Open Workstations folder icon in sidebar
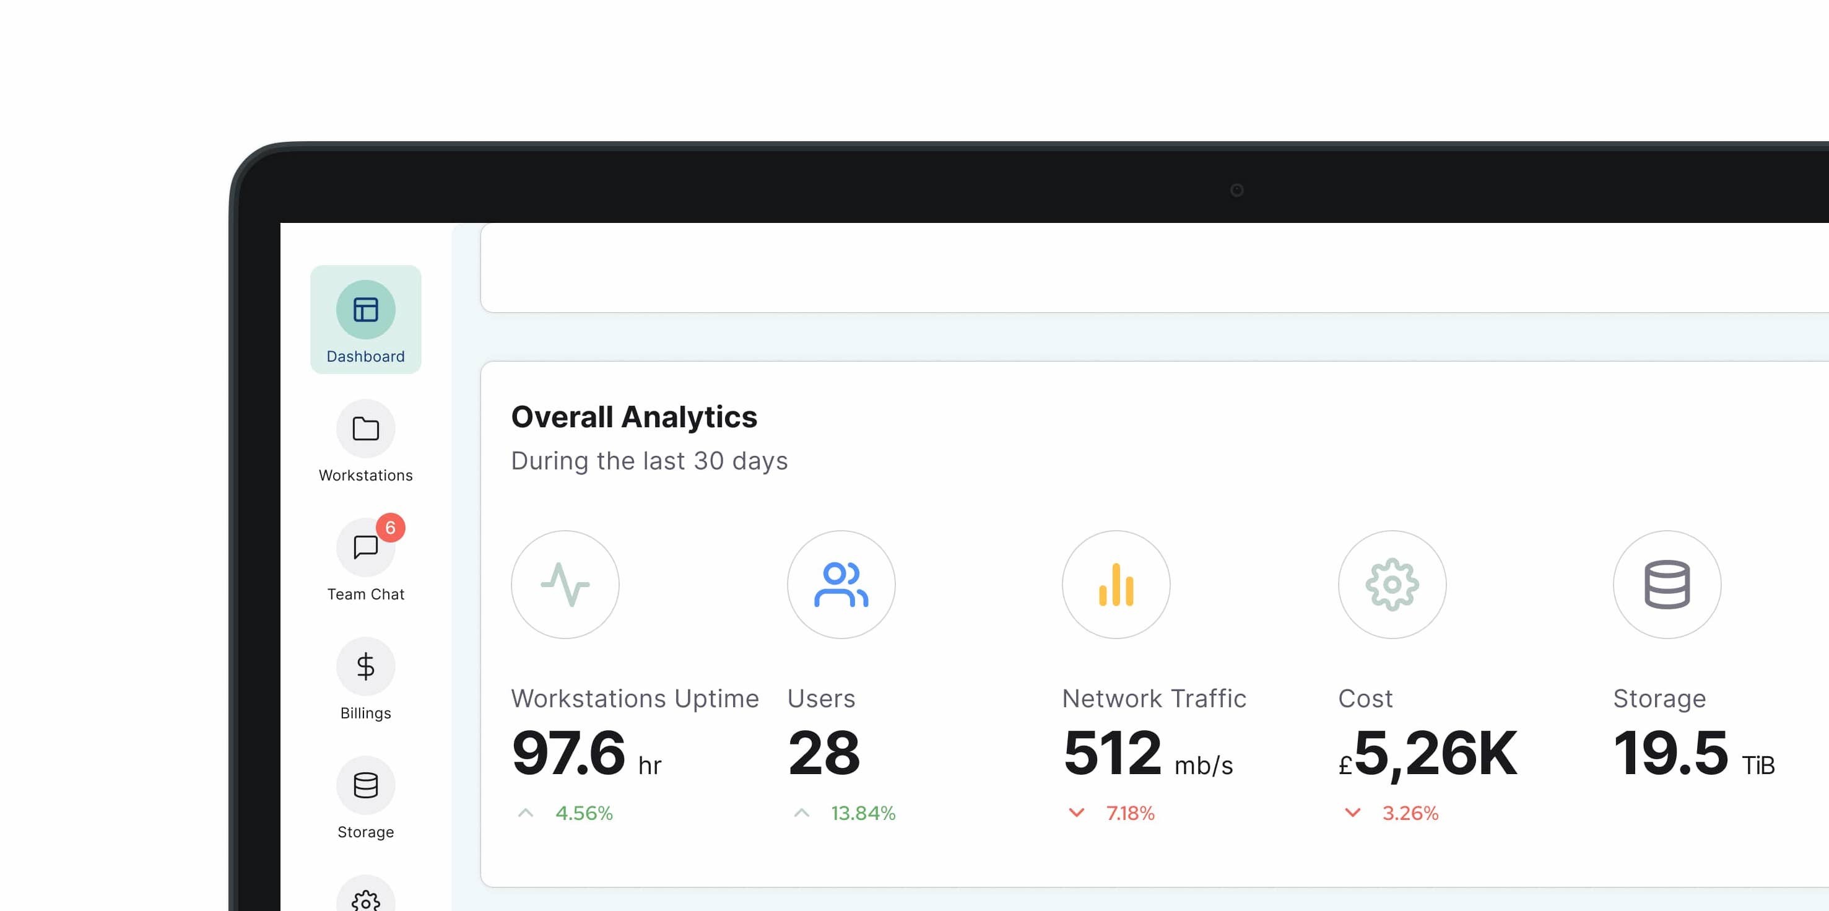 coord(366,429)
